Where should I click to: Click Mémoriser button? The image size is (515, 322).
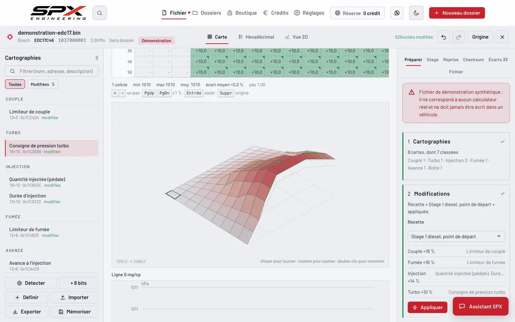74,312
